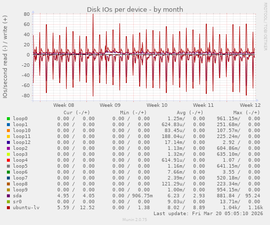
Task: Click the Min (-/+) column header
Action: 133,113
